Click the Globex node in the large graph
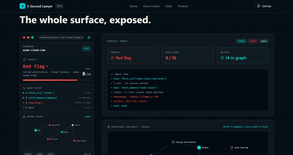Screen dimensions: 293x155 coord(199,147)
